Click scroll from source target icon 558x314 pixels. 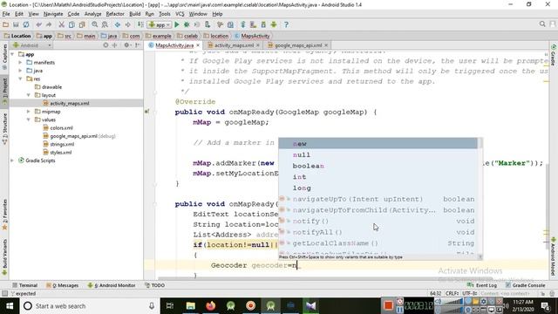(x=105, y=45)
